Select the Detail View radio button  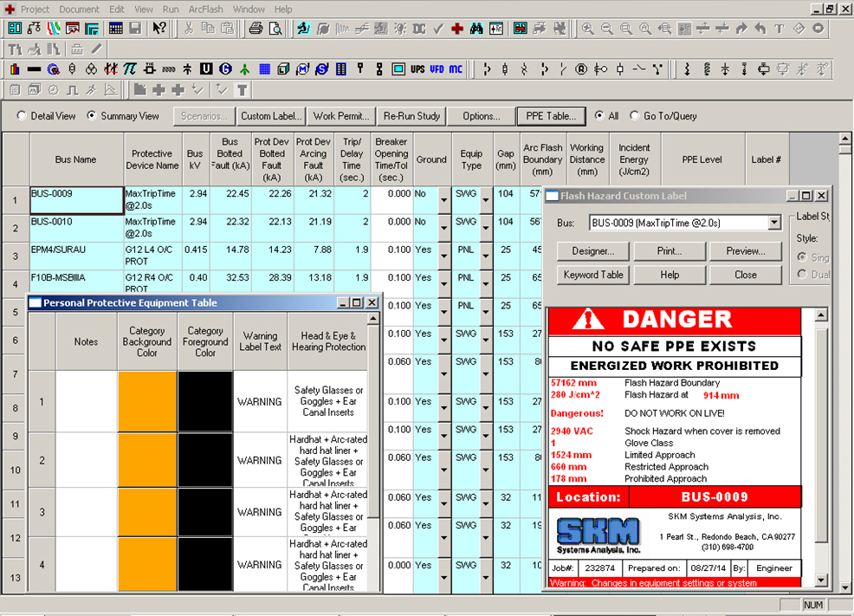coord(22,116)
